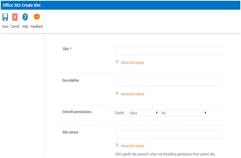Click the Equals text

(120, 113)
